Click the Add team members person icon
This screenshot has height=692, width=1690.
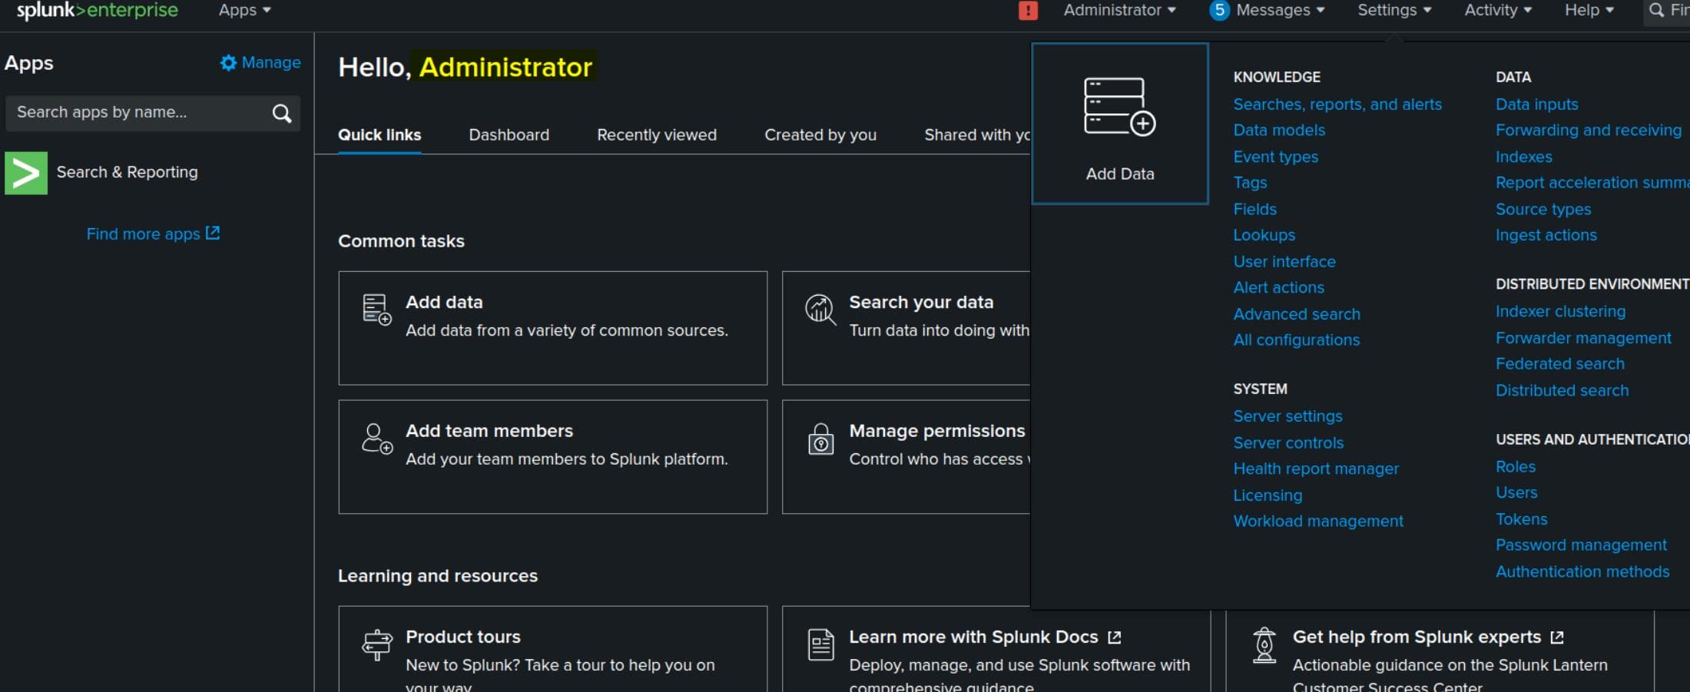(x=377, y=439)
